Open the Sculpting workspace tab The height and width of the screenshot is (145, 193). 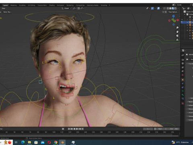click(x=22, y=5)
